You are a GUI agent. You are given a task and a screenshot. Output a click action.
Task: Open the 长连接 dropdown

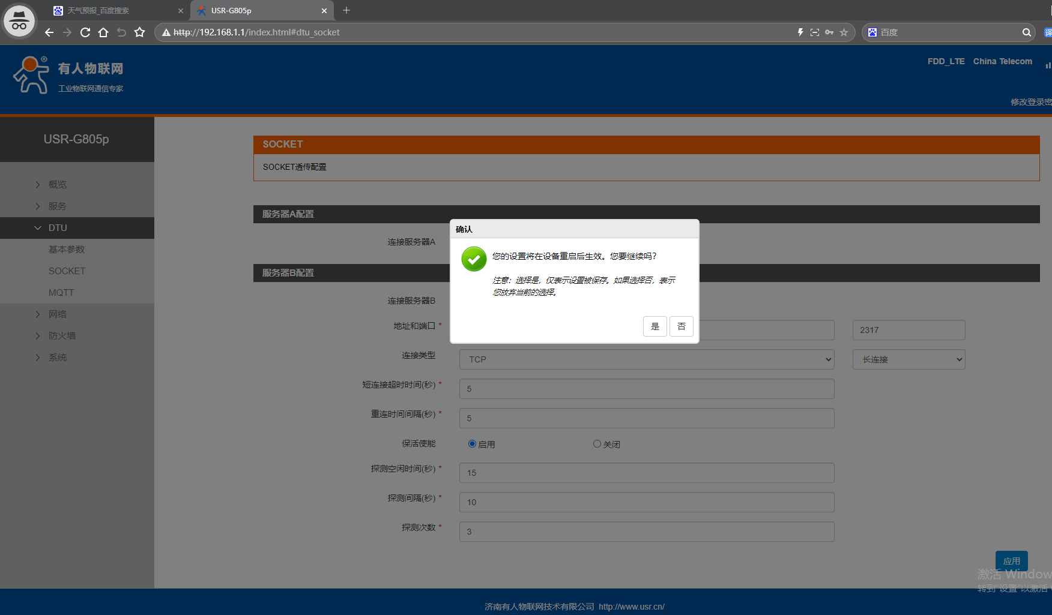pos(908,359)
